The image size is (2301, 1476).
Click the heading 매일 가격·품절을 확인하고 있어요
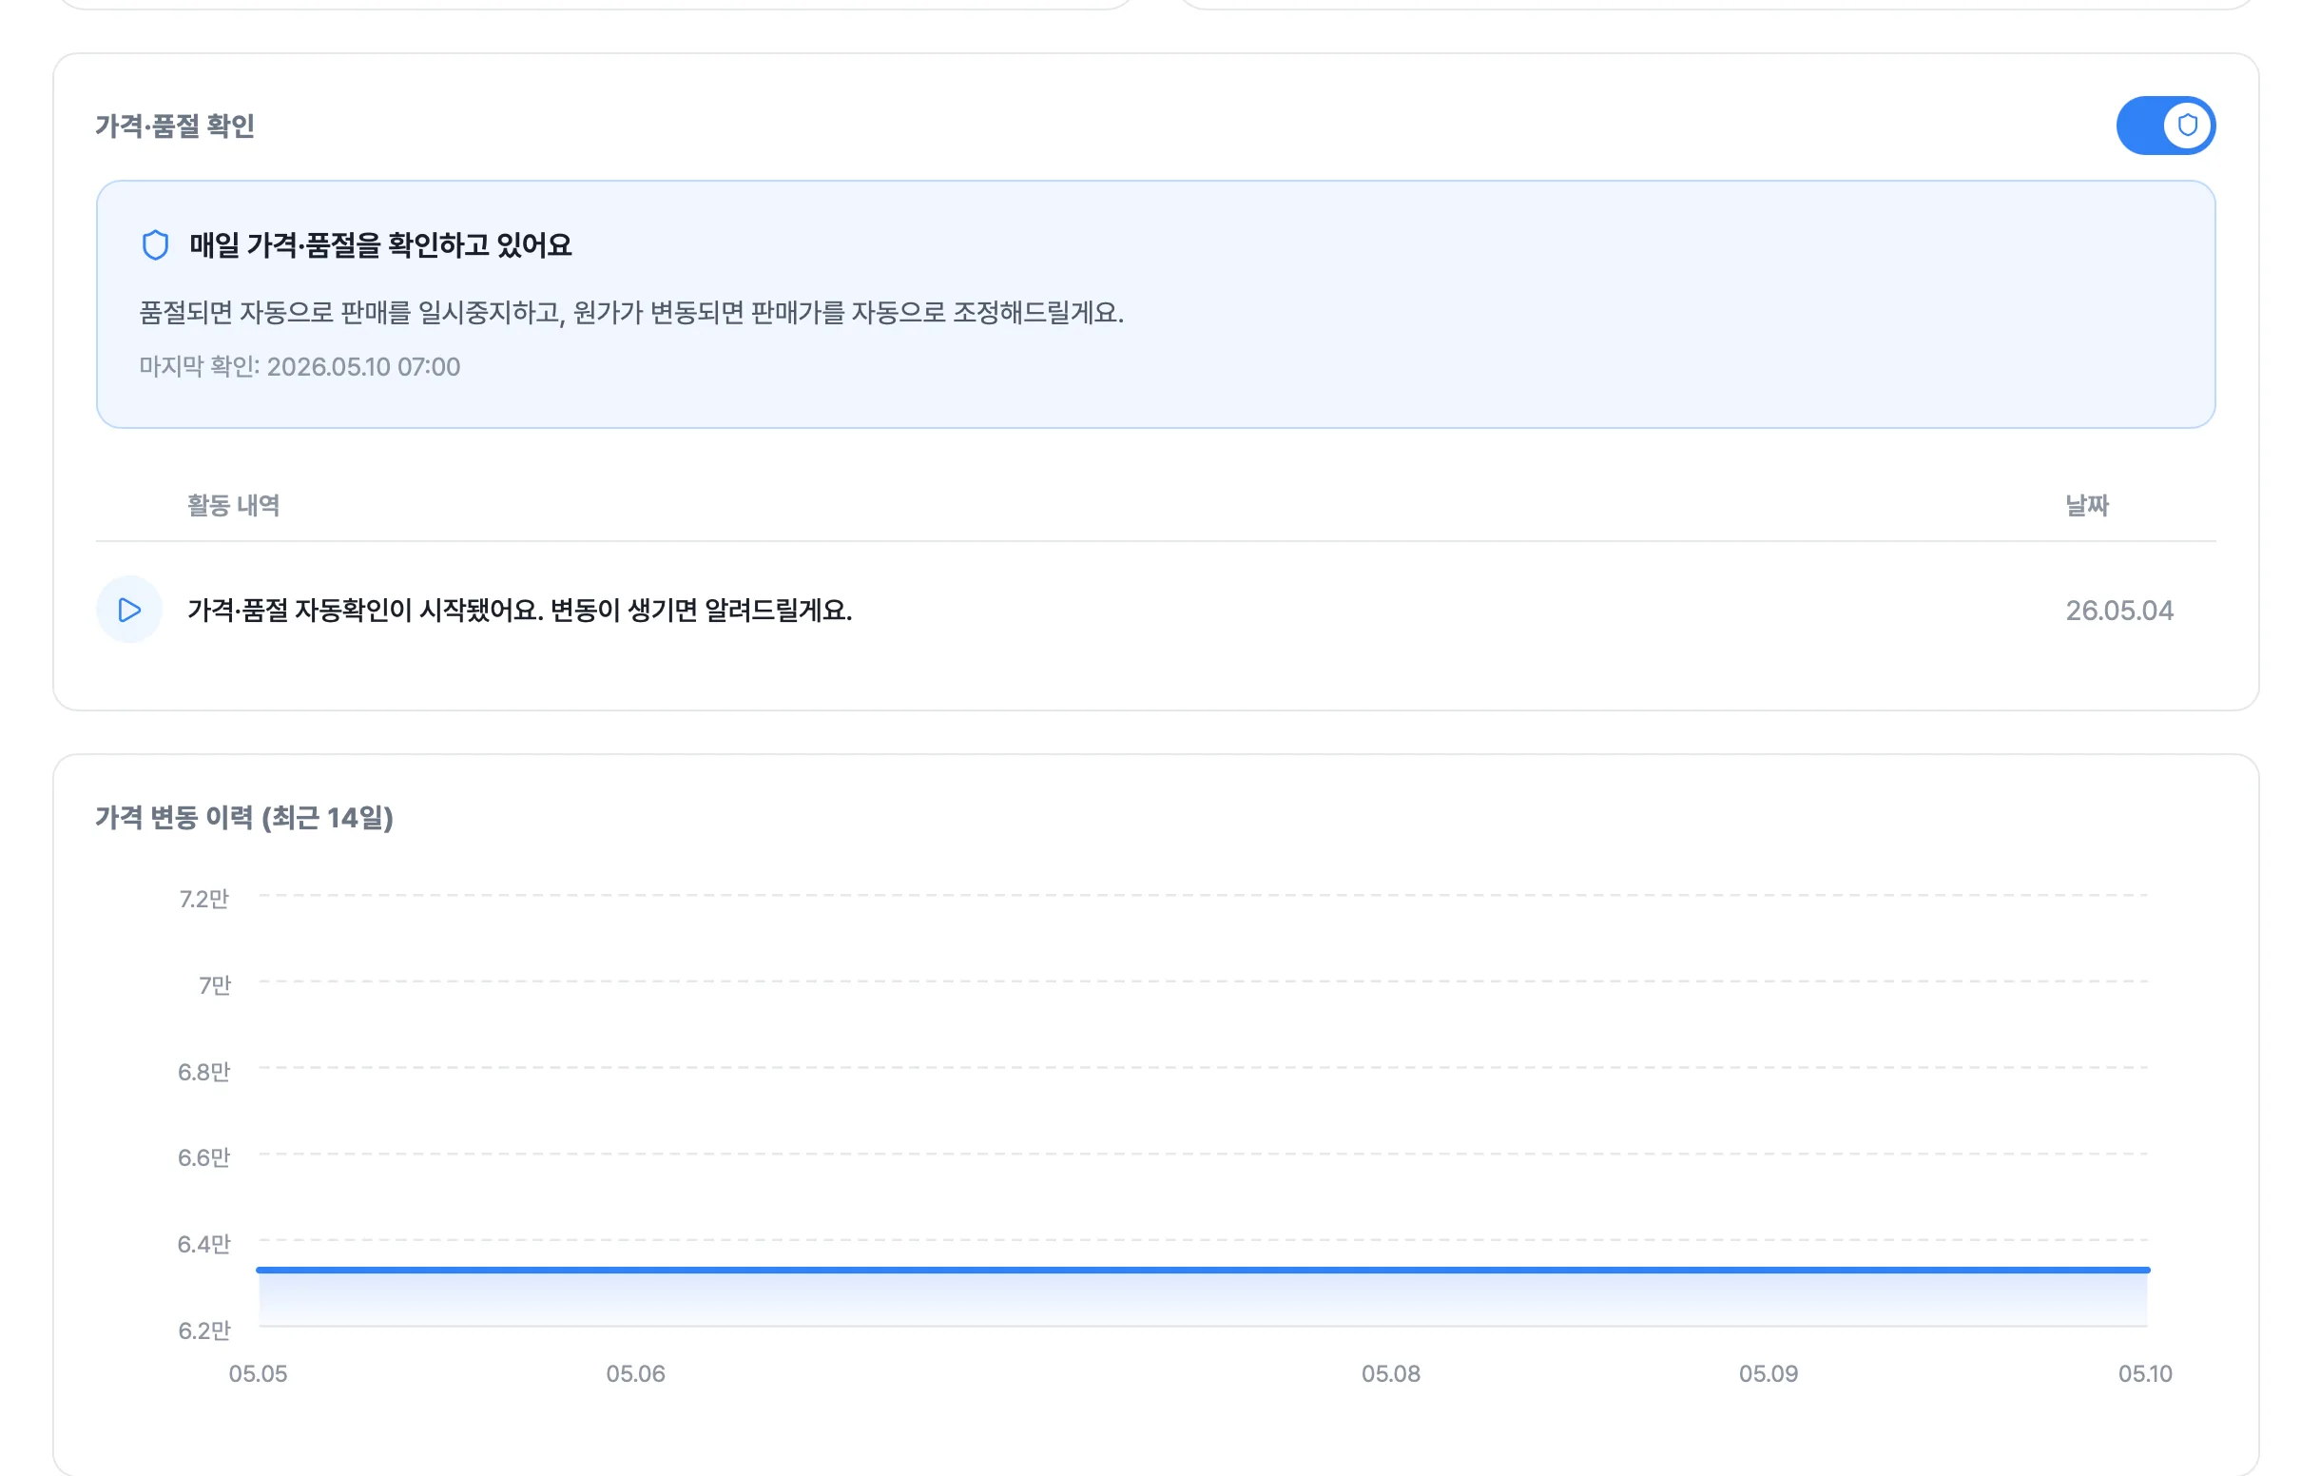[380, 245]
